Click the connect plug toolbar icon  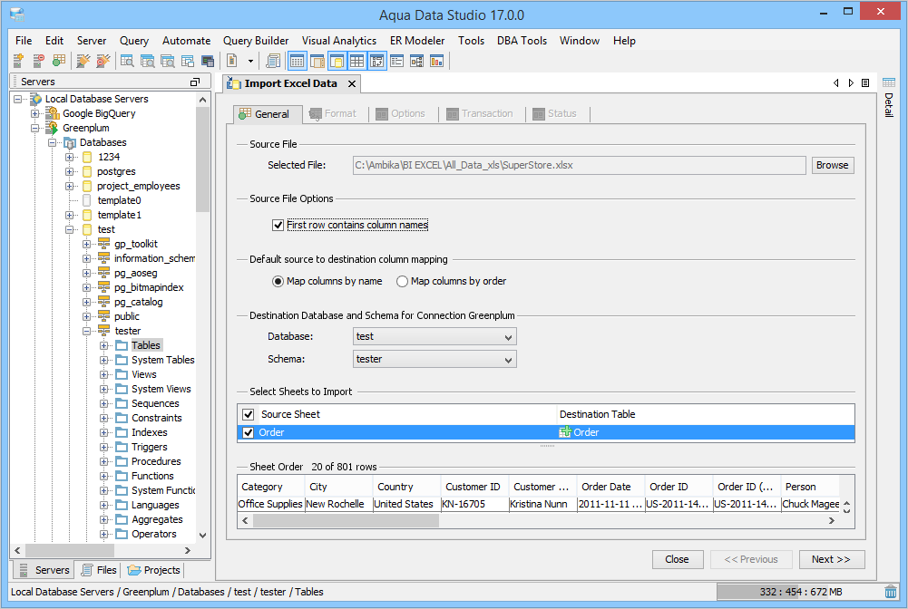[83, 61]
